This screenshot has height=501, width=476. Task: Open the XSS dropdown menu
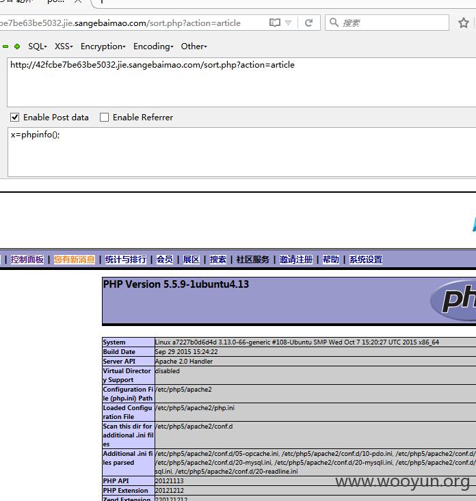(64, 46)
